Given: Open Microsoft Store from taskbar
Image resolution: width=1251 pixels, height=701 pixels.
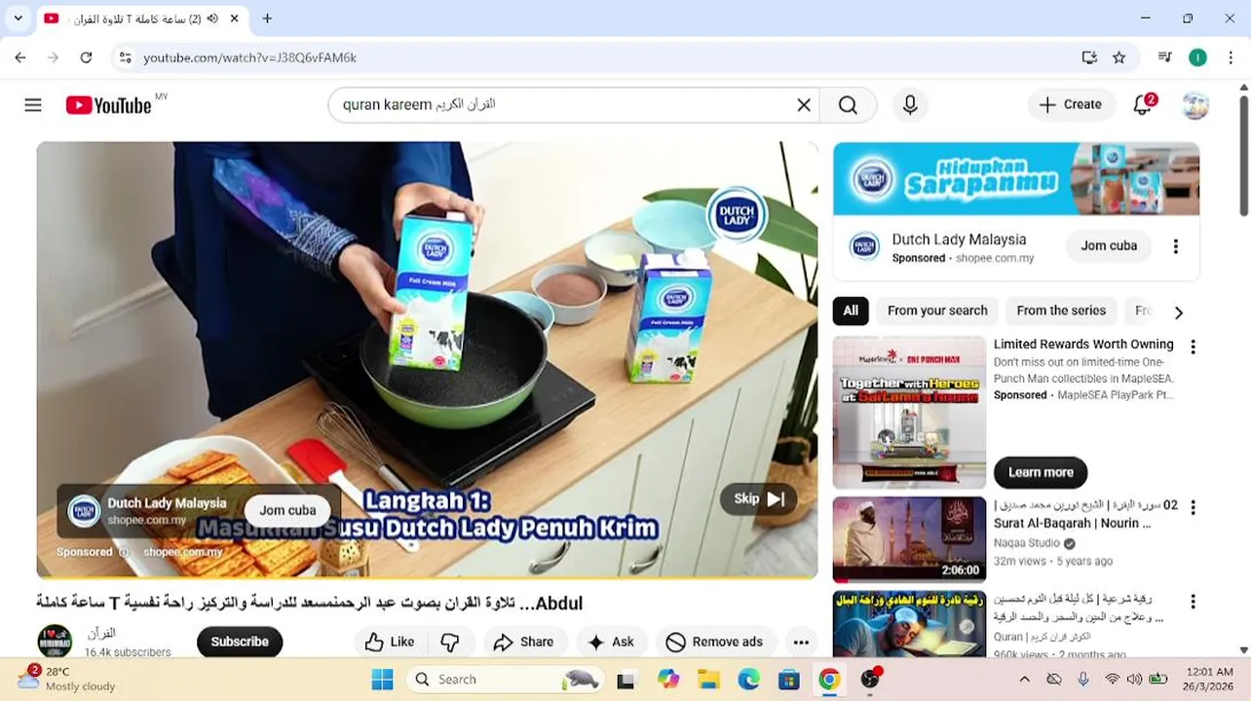Looking at the screenshot, I should pyautogui.click(x=788, y=680).
